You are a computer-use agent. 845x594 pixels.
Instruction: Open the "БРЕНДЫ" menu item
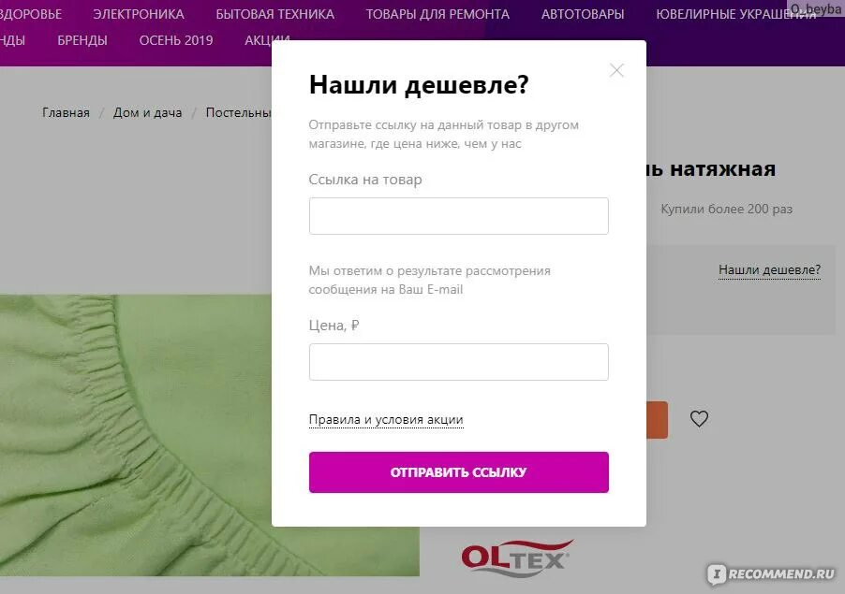click(x=82, y=40)
